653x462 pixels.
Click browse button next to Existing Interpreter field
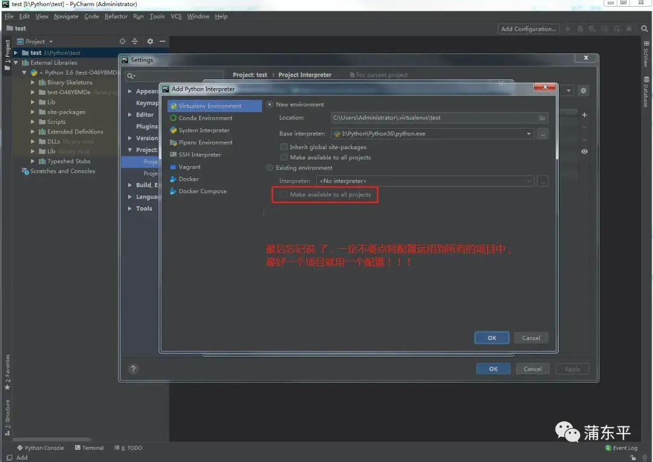pos(542,181)
